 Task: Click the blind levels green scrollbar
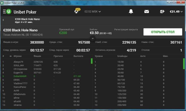[x=184, y=64]
